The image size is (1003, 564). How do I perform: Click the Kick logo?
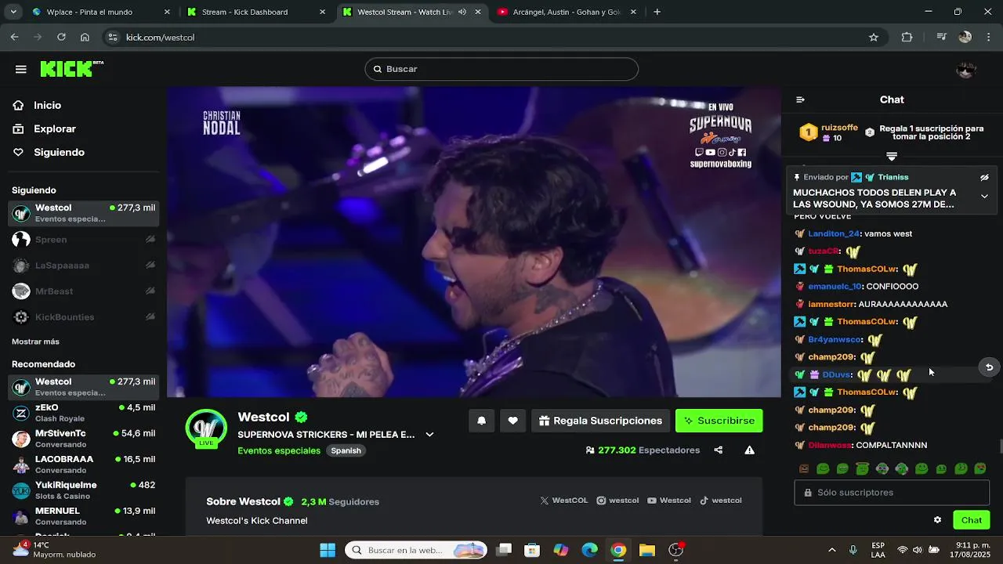pyautogui.click(x=71, y=69)
